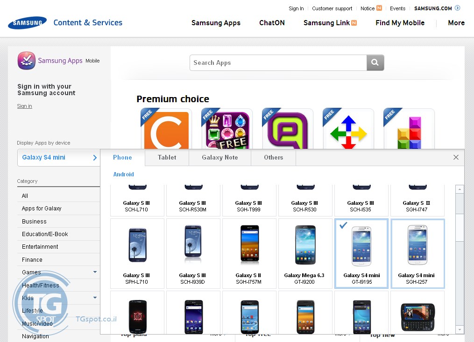This screenshot has width=474, height=342.
Task: Click the Notice new badge icon
Action: [x=379, y=8]
